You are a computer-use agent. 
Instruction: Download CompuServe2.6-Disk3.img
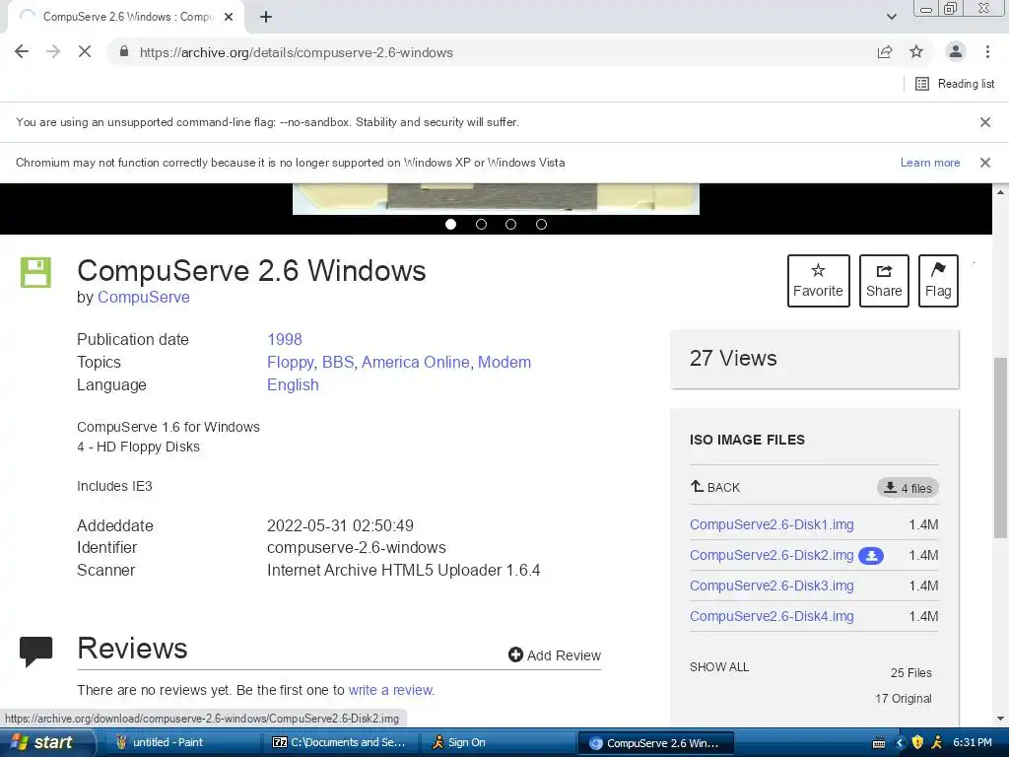point(772,585)
